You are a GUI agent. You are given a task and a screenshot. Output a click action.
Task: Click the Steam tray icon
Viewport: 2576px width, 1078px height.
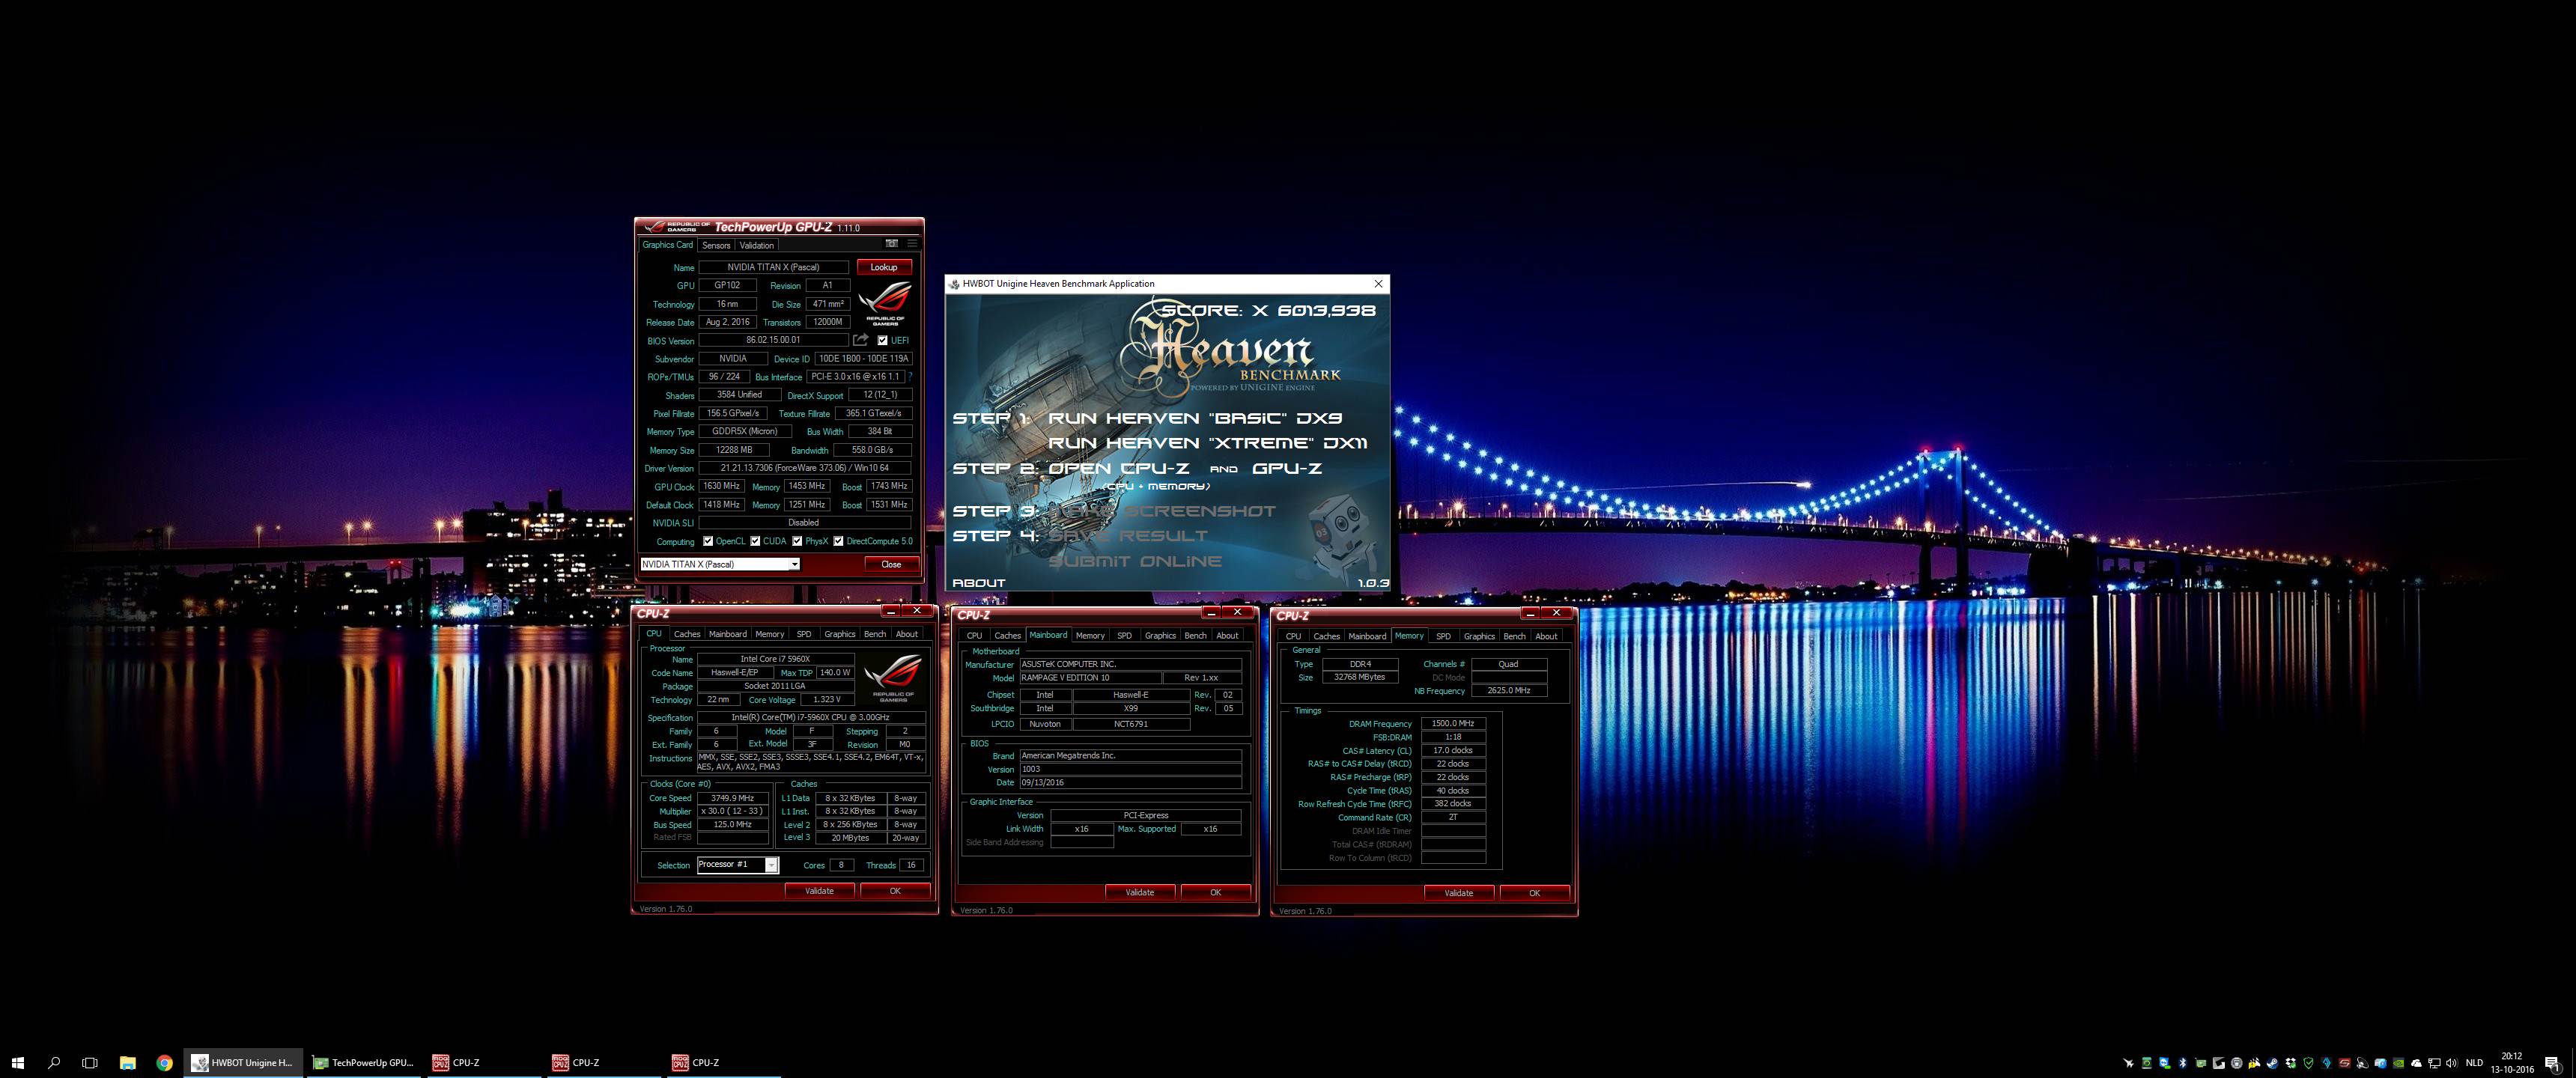tap(2272, 1063)
